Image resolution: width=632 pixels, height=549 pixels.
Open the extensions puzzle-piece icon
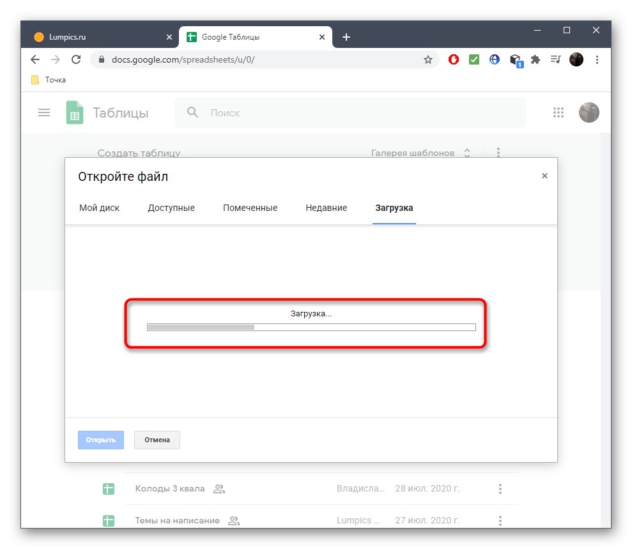(536, 59)
